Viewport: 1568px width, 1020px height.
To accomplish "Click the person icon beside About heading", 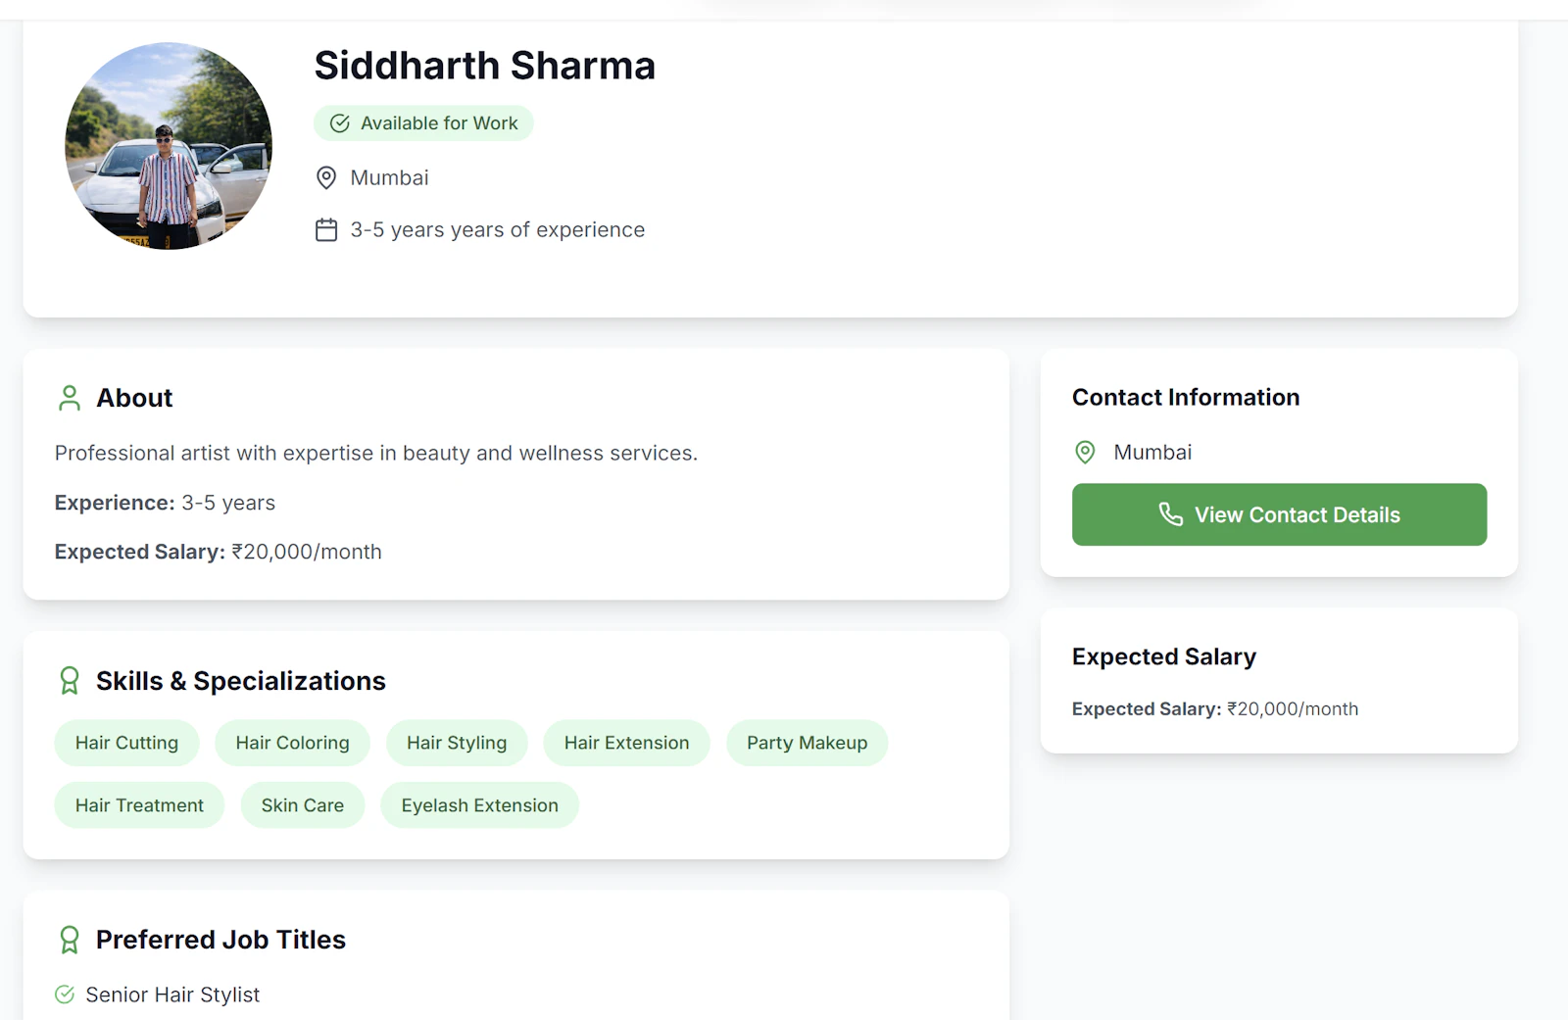I will pos(70,398).
